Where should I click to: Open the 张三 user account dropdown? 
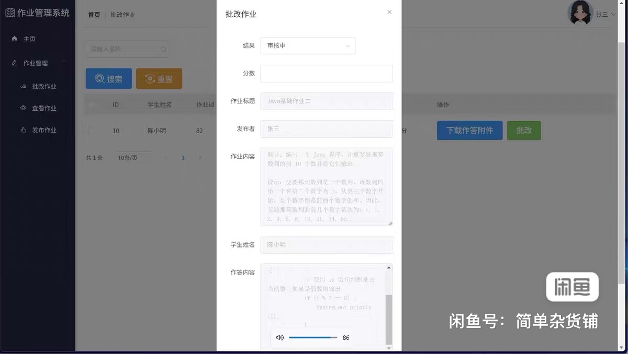click(x=605, y=15)
